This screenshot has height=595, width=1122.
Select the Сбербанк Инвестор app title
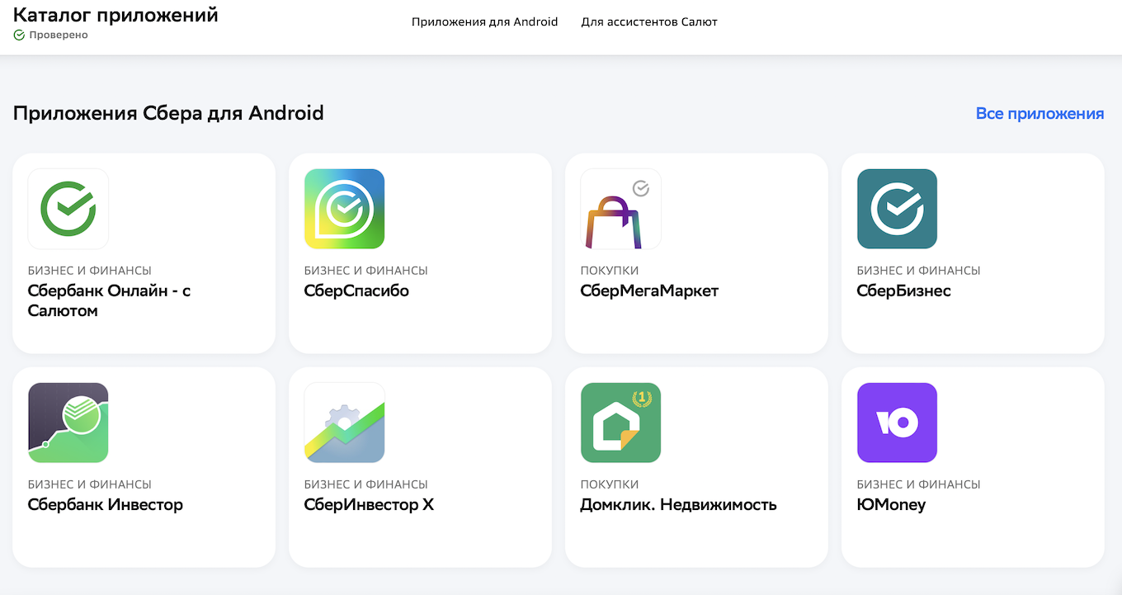point(106,505)
